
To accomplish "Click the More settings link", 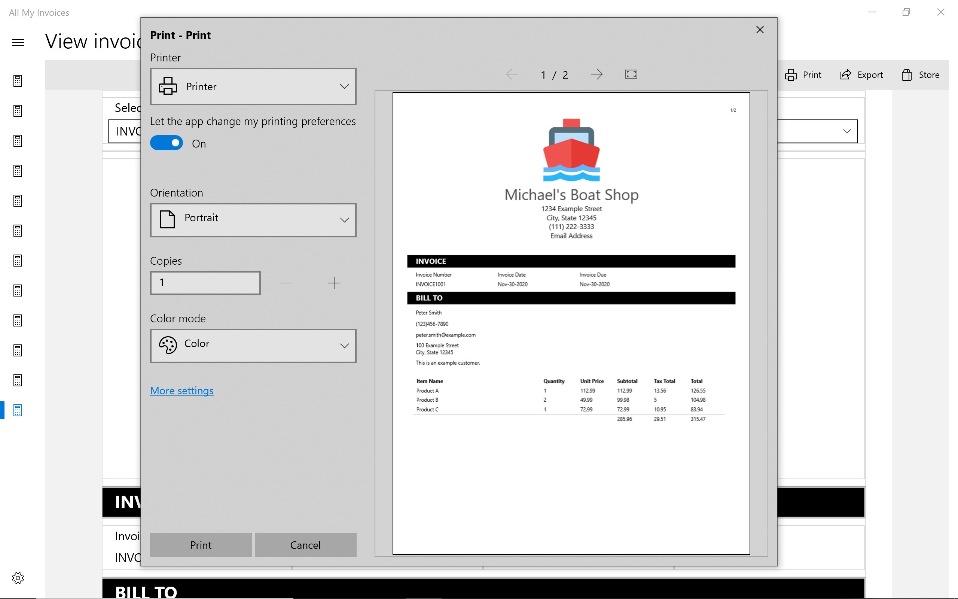I will pyautogui.click(x=182, y=390).
